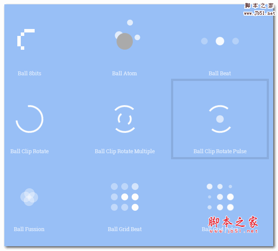Click the Ball Grid Pulse dot grid
The image size is (278, 251).
click(220, 197)
